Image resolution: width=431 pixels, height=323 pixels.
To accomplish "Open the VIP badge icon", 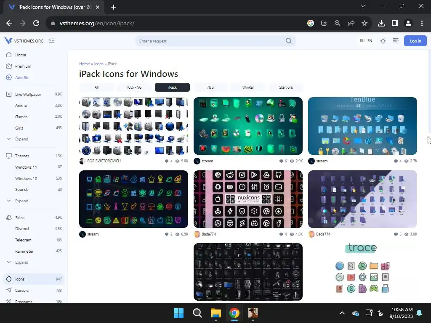I will 396,41.
